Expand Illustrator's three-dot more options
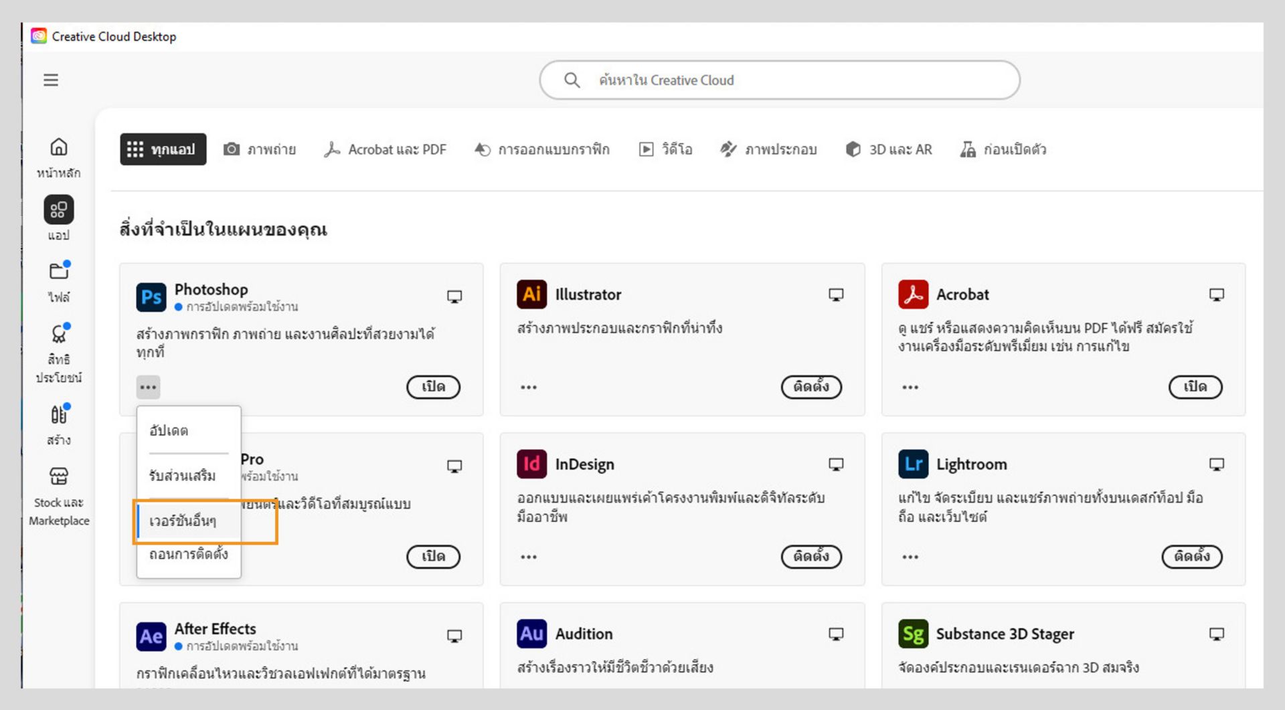The image size is (1285, 710). [x=529, y=387]
